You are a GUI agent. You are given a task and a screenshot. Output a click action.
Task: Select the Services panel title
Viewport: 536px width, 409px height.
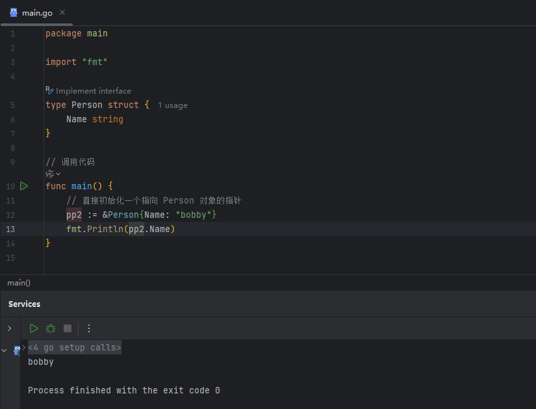coord(24,304)
